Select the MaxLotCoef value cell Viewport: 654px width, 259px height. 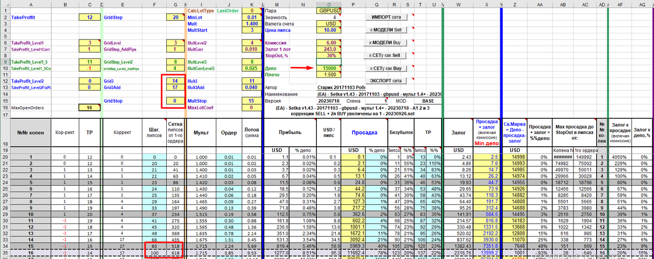click(252, 107)
